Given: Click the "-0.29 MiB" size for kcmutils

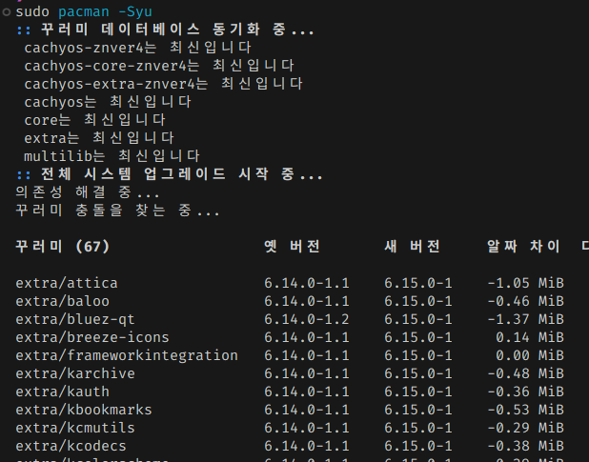Looking at the screenshot, I should pos(525,428).
